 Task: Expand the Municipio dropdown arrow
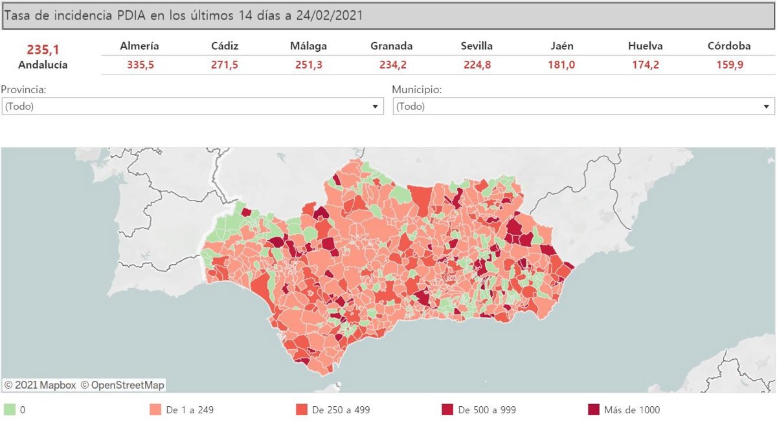[x=767, y=107]
